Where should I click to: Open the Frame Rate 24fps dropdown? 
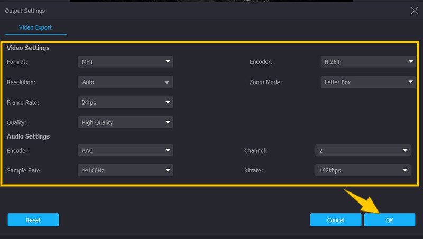pyautogui.click(x=125, y=103)
